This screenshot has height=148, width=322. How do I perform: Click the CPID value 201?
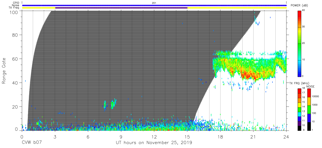[x=154, y=3]
